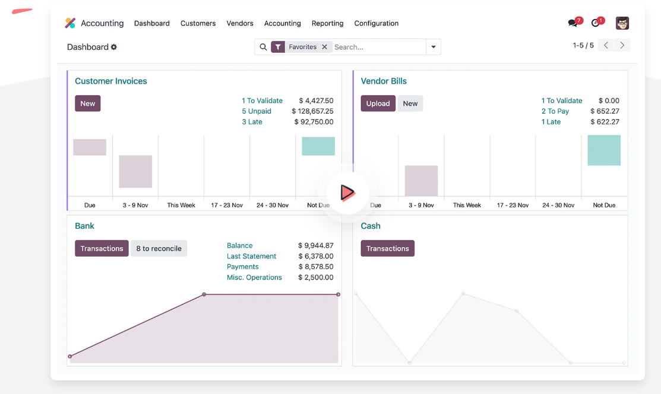Click the Bank Balance link
Viewport: 661px width, 394px height.
pos(240,245)
